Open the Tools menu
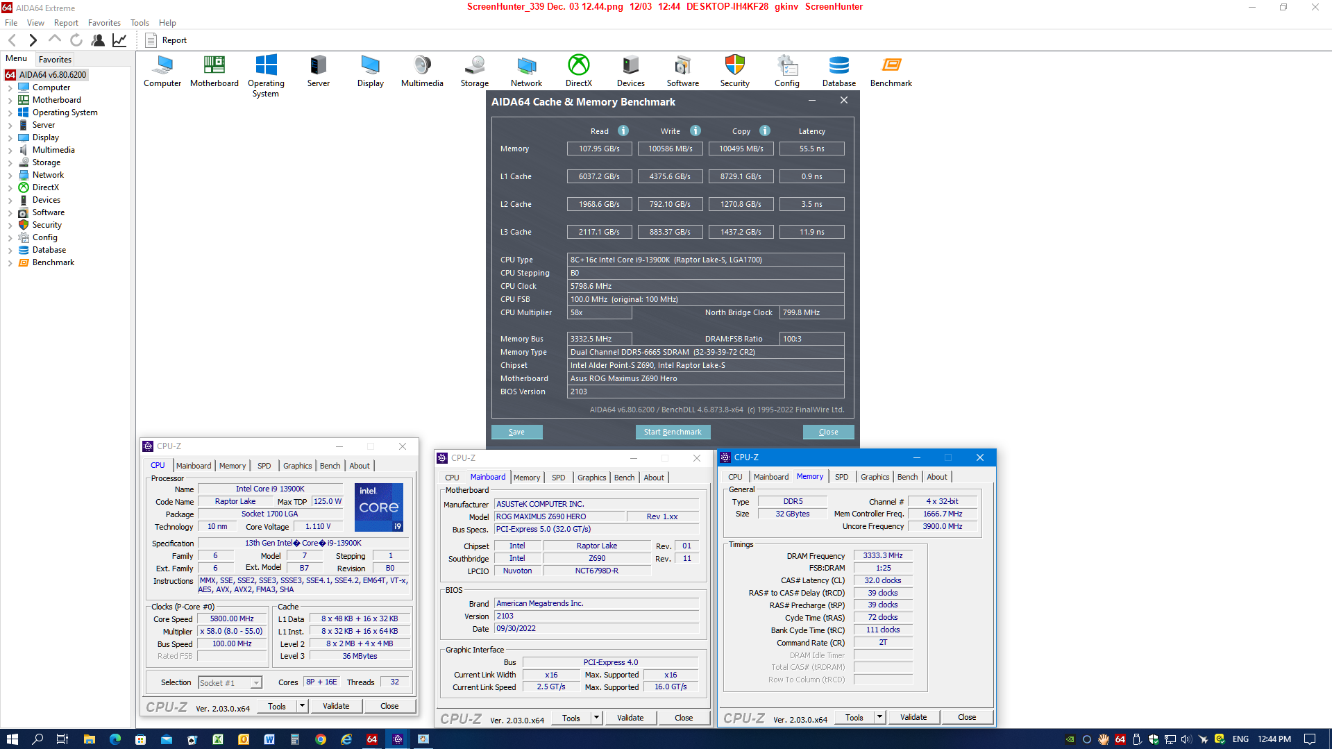Screen dimensions: 1332x749 [140, 23]
